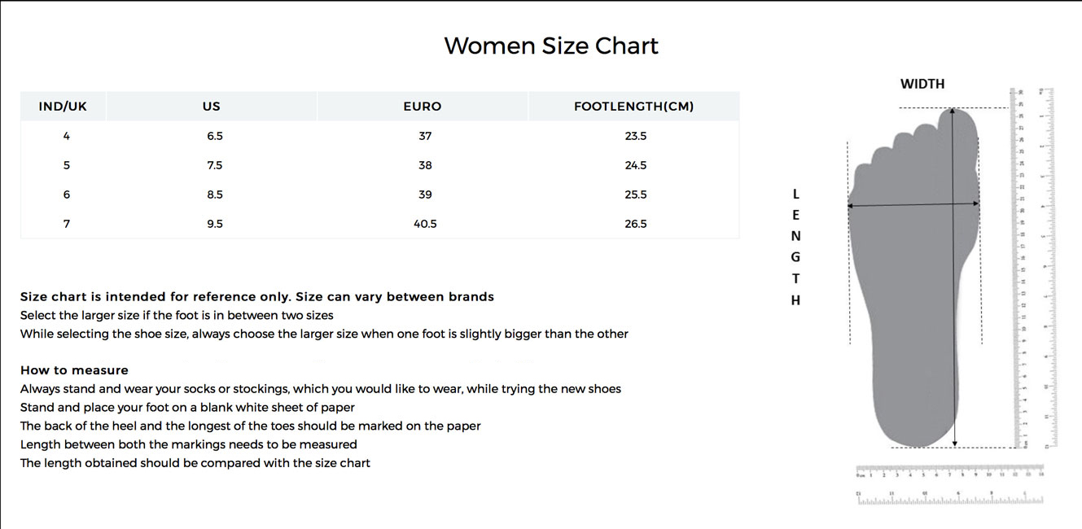Screen dimensions: 1082x529
Task: Click the vertical LENGTH label
Action: (x=795, y=247)
